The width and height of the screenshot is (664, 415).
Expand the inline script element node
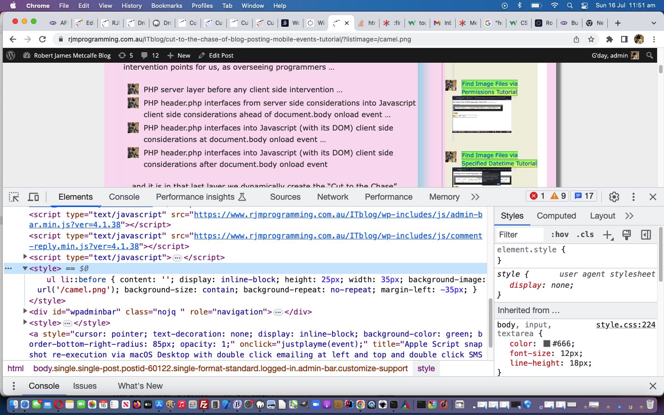(25, 257)
